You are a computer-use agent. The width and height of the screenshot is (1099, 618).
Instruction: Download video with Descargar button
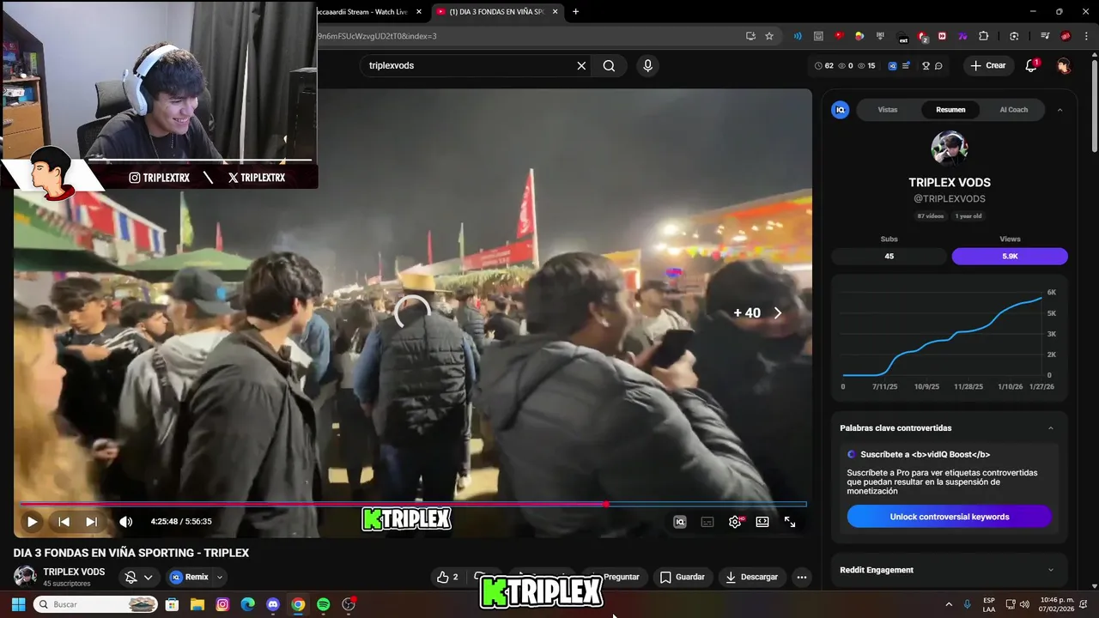click(752, 578)
